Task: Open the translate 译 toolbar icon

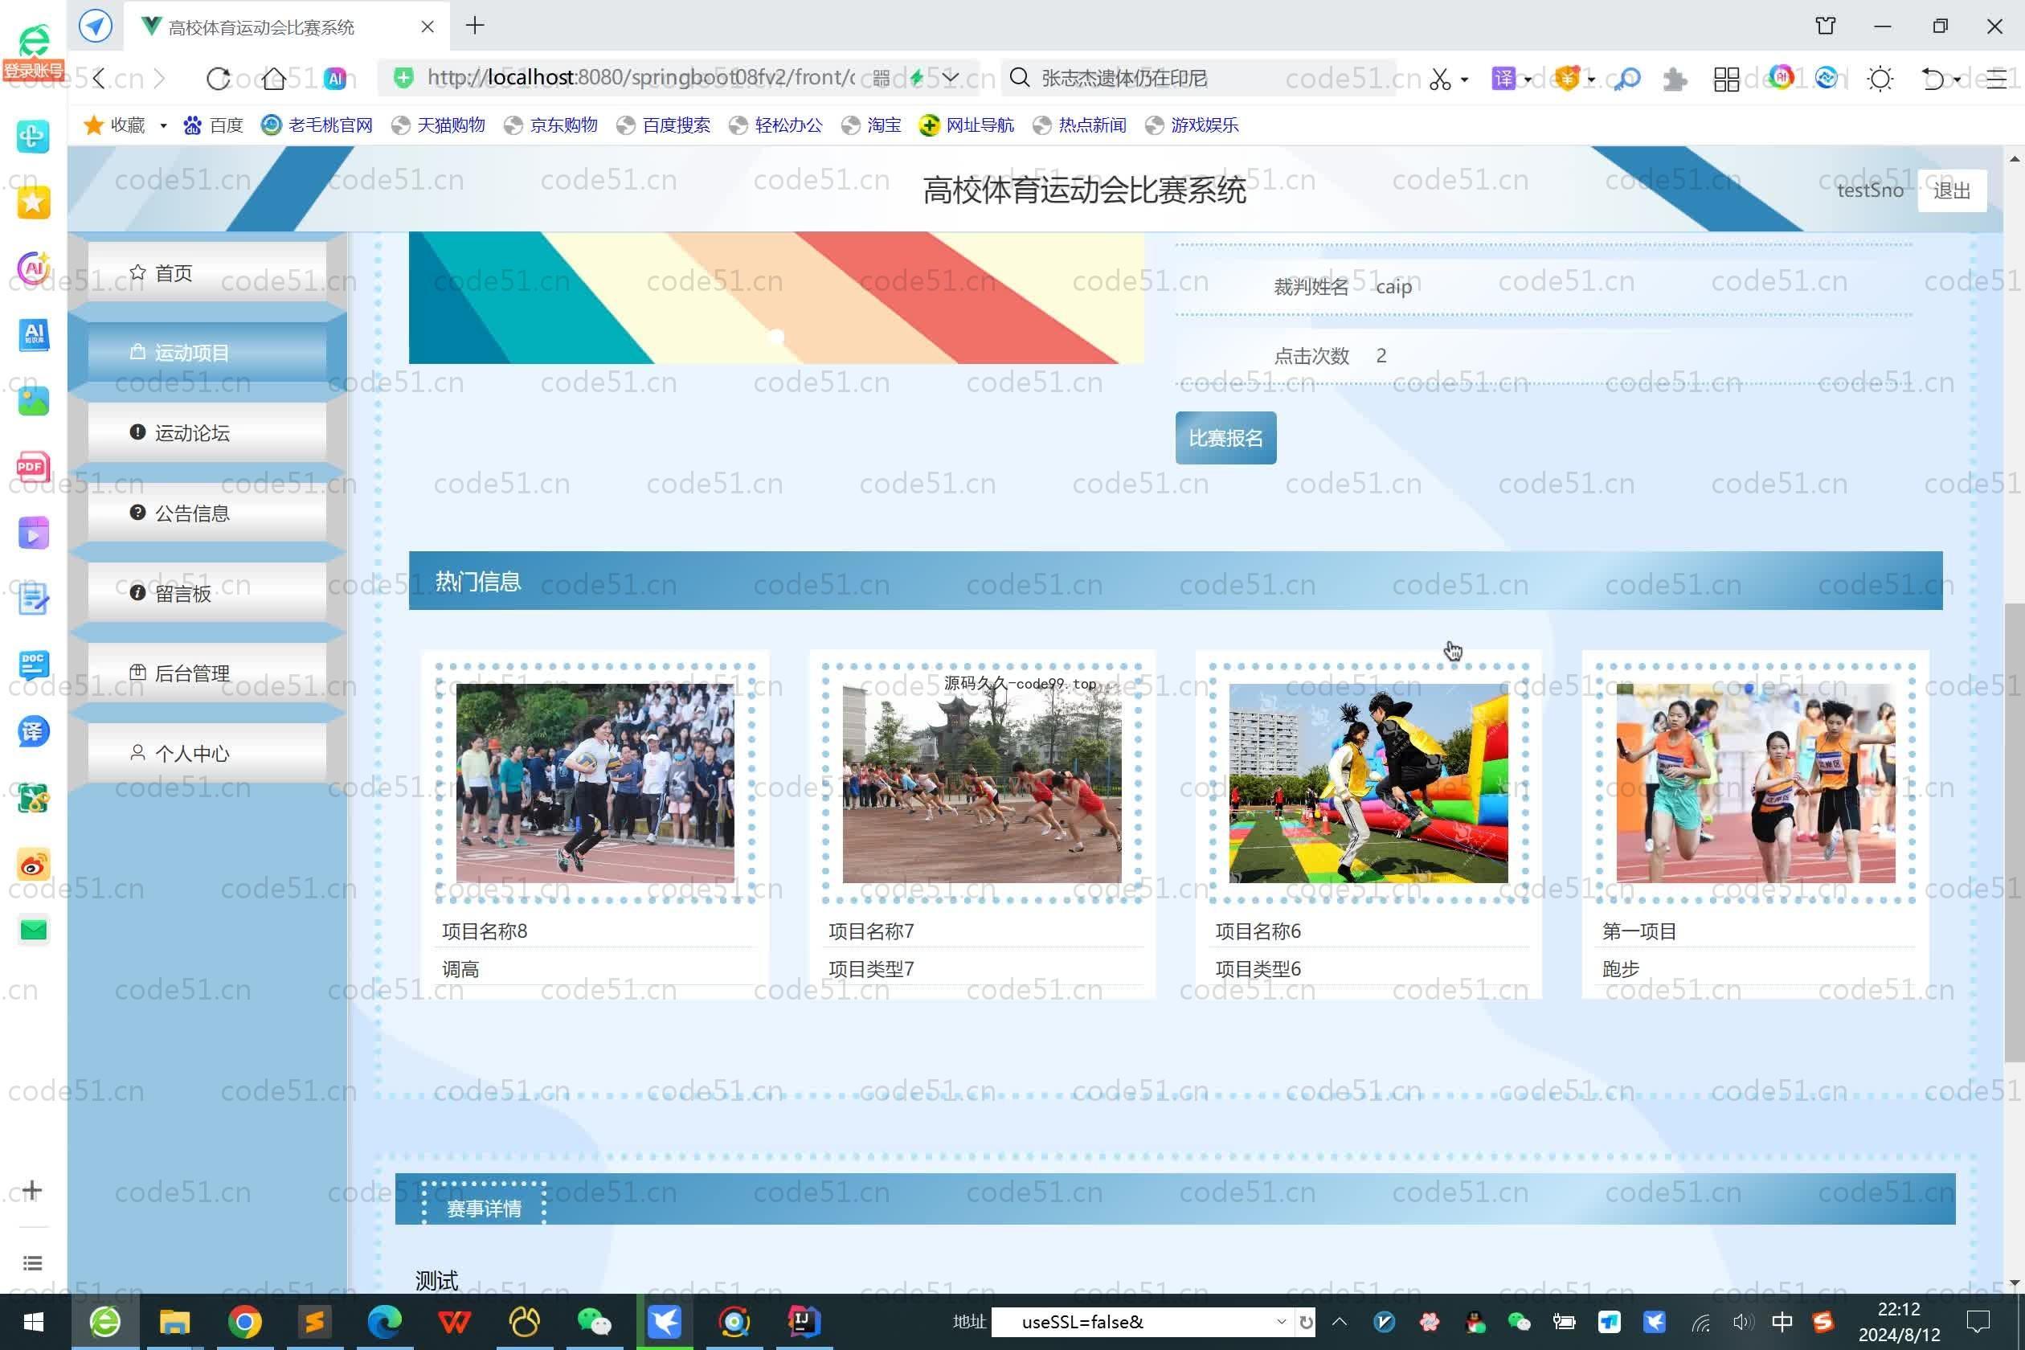Action: tap(1503, 79)
